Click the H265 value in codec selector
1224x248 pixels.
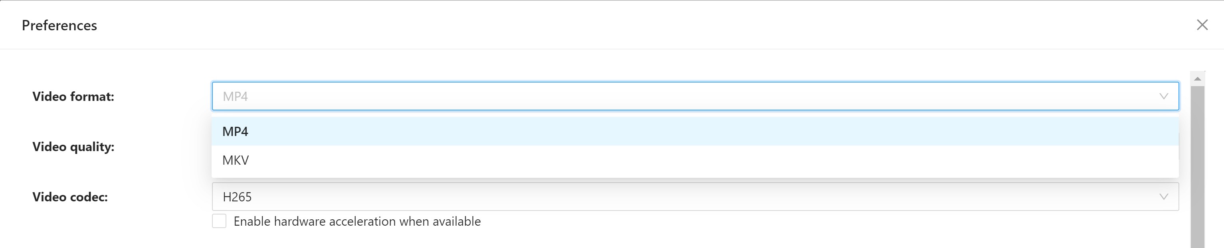[x=237, y=197]
